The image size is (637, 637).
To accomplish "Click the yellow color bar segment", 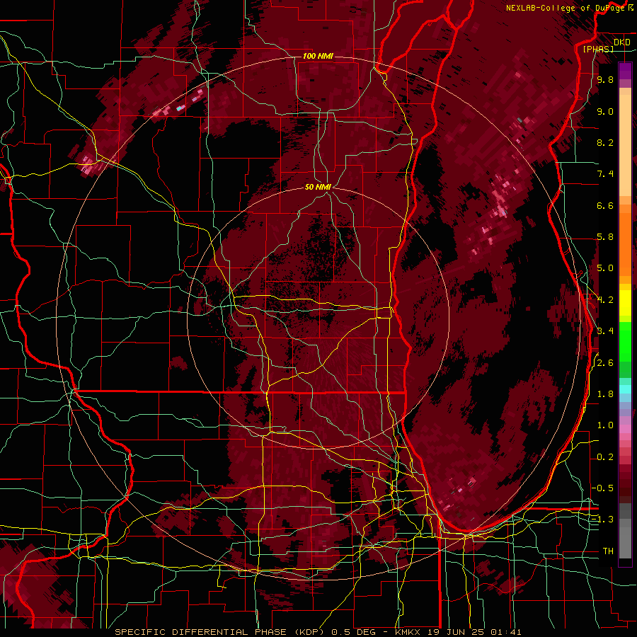I will coord(625,303).
